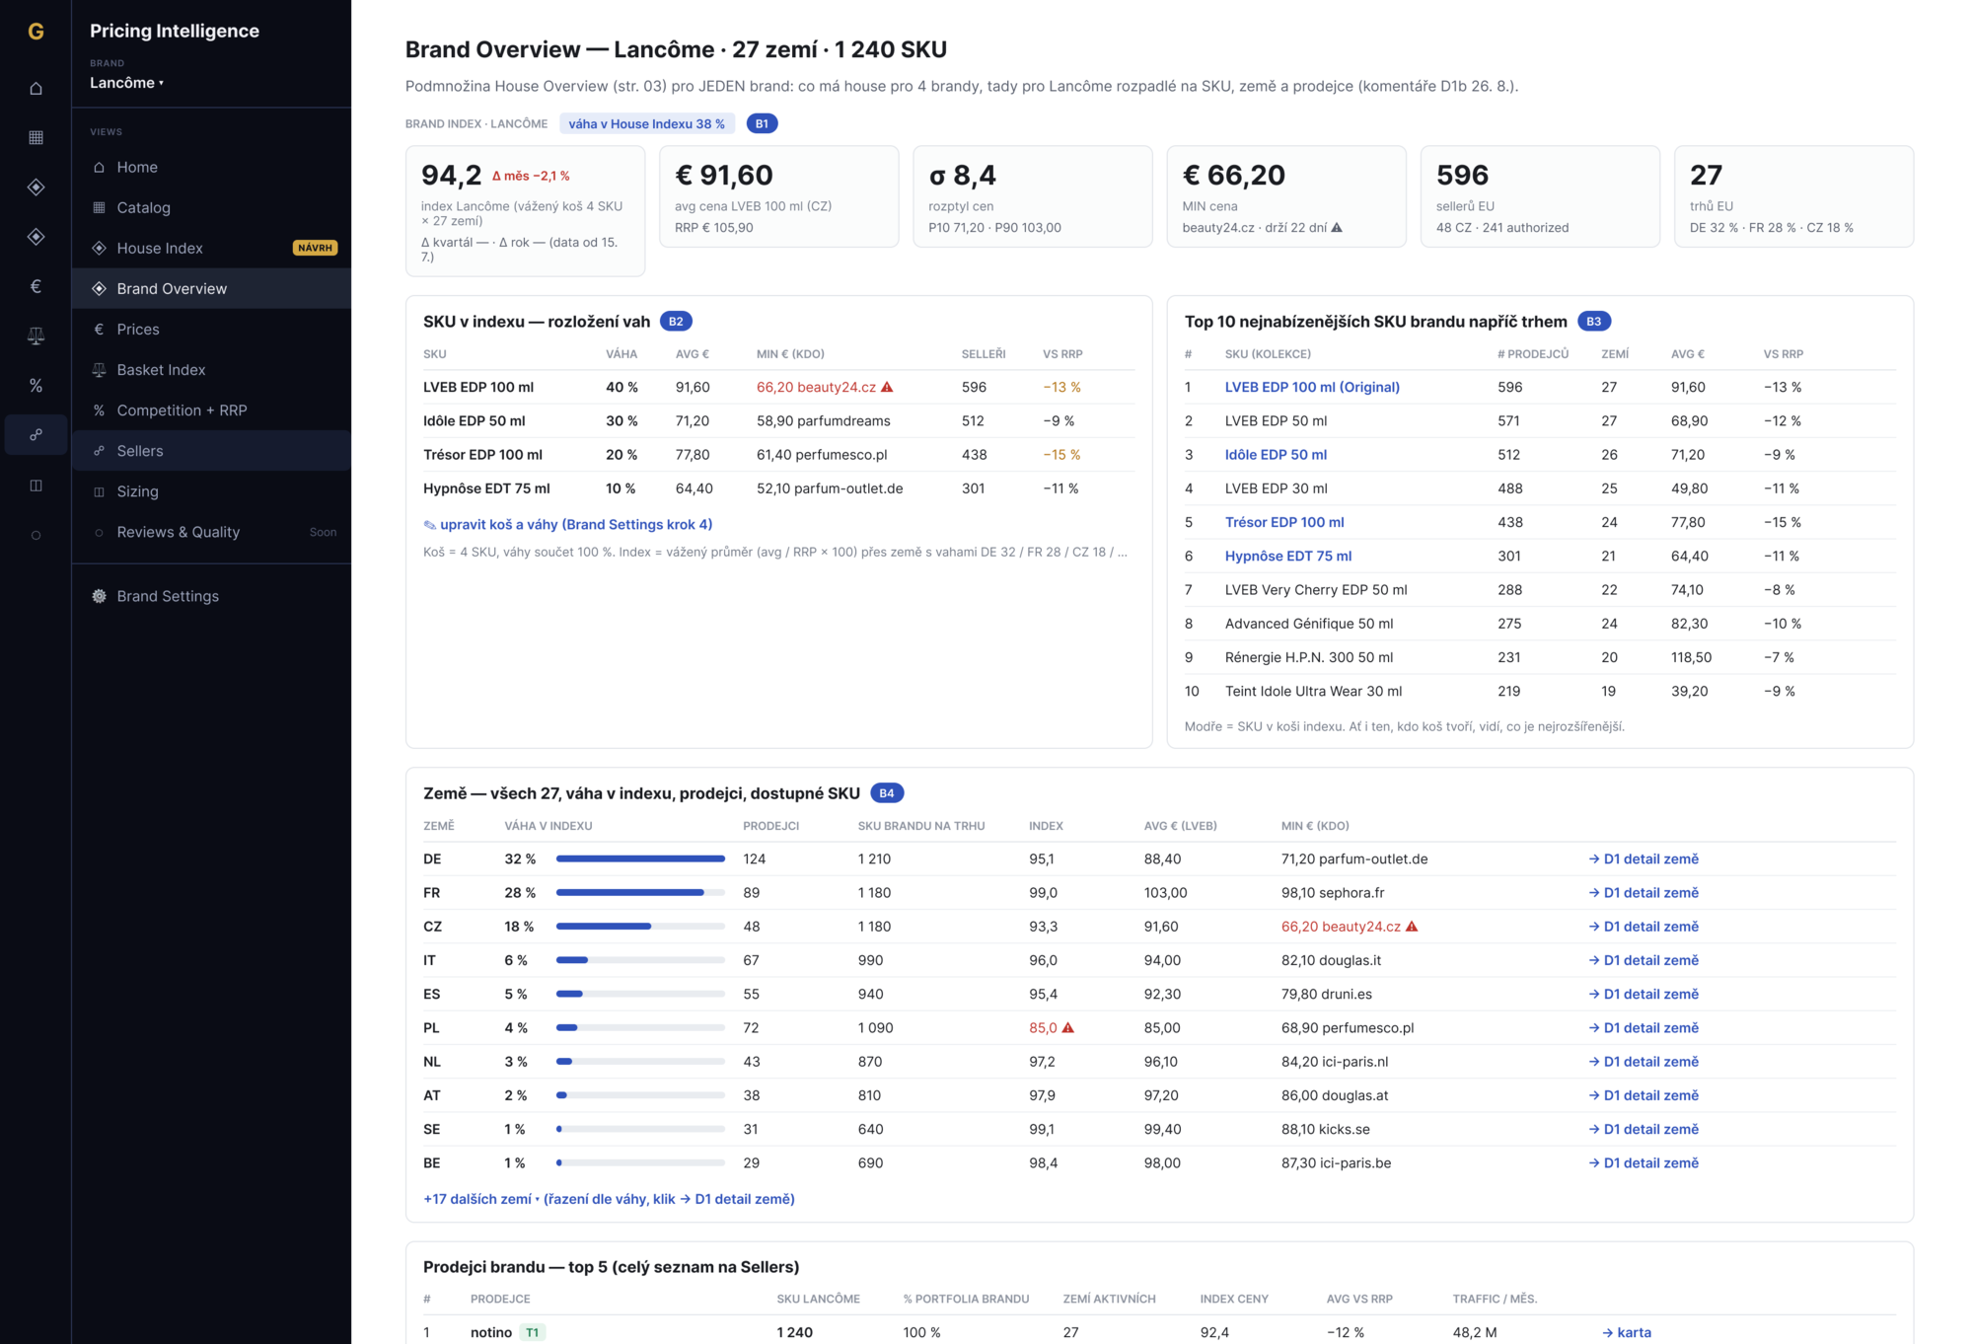Open Catalog view in sidebar
Screen dimensions: 1973x1344
pos(211,207)
